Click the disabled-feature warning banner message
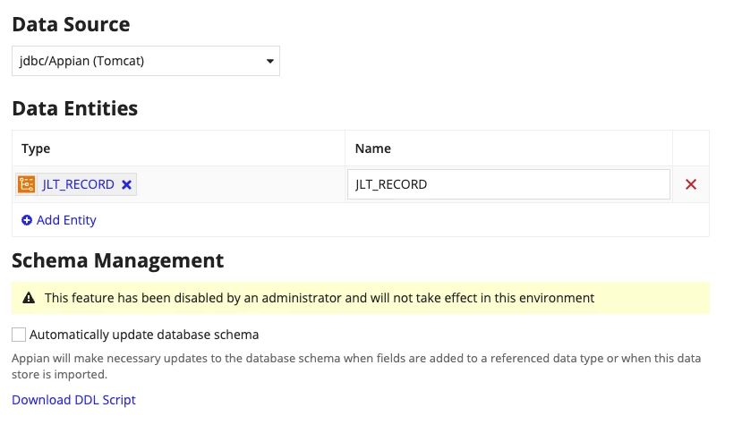This screenshot has width=742, height=433. 320,298
